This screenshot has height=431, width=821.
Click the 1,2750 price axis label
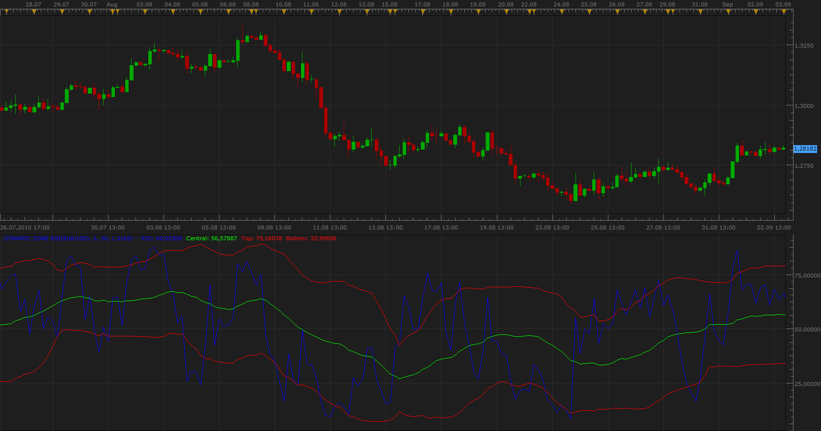804,166
